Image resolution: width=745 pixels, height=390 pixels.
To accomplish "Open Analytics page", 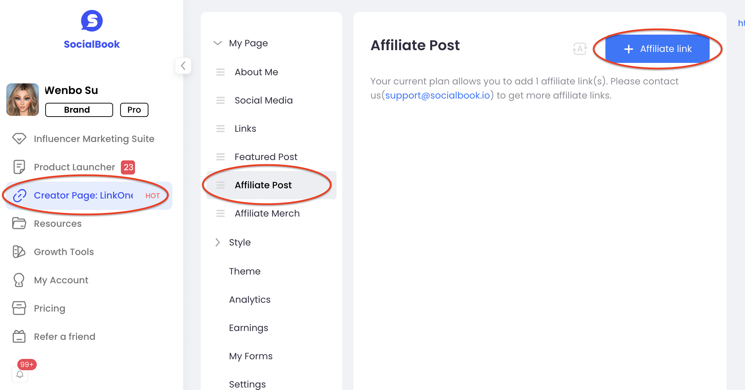I will click(x=250, y=300).
